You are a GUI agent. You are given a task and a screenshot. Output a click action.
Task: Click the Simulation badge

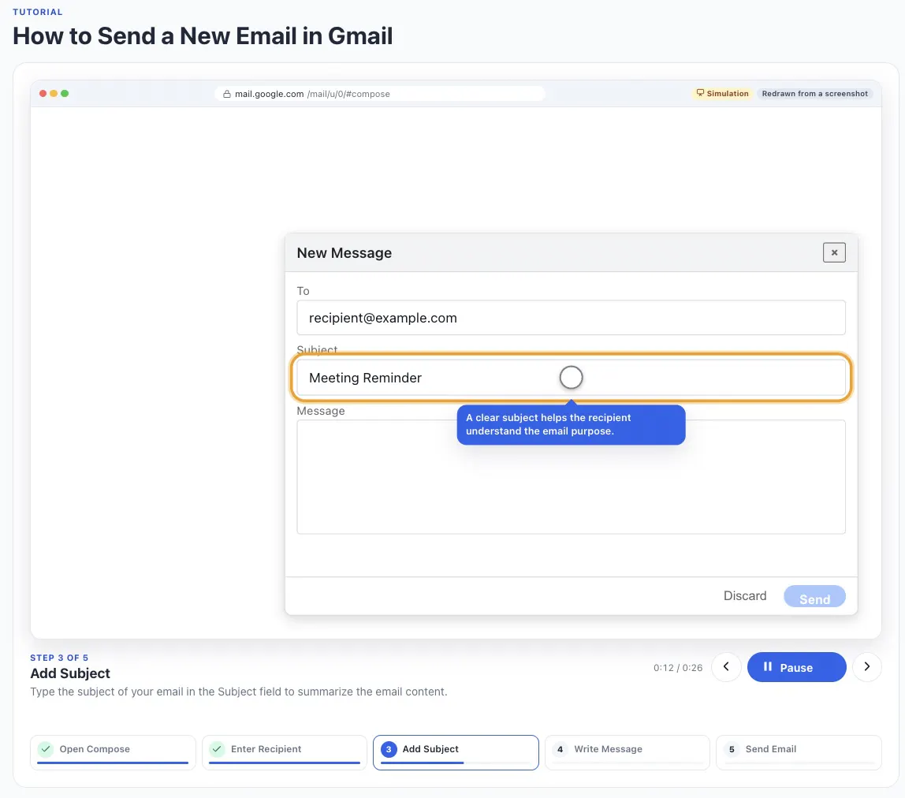coord(723,94)
